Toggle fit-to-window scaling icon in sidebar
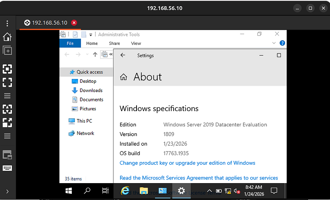The image size is (330, 200). tap(7, 69)
